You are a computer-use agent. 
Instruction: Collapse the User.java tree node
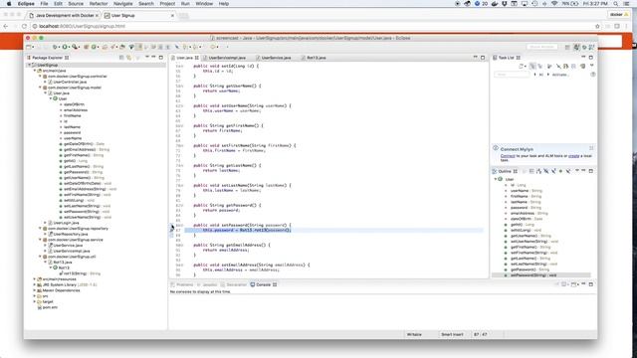pos(45,92)
